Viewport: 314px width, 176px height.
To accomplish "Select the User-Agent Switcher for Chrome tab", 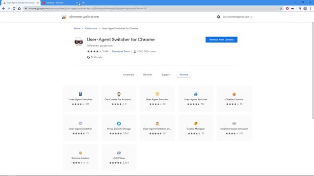I will pyautogui.click(x=21, y=3).
